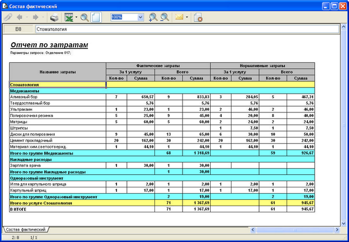Click the Накладные расходы group header
This screenshot has height=242, width=349.
[x=162, y=159]
